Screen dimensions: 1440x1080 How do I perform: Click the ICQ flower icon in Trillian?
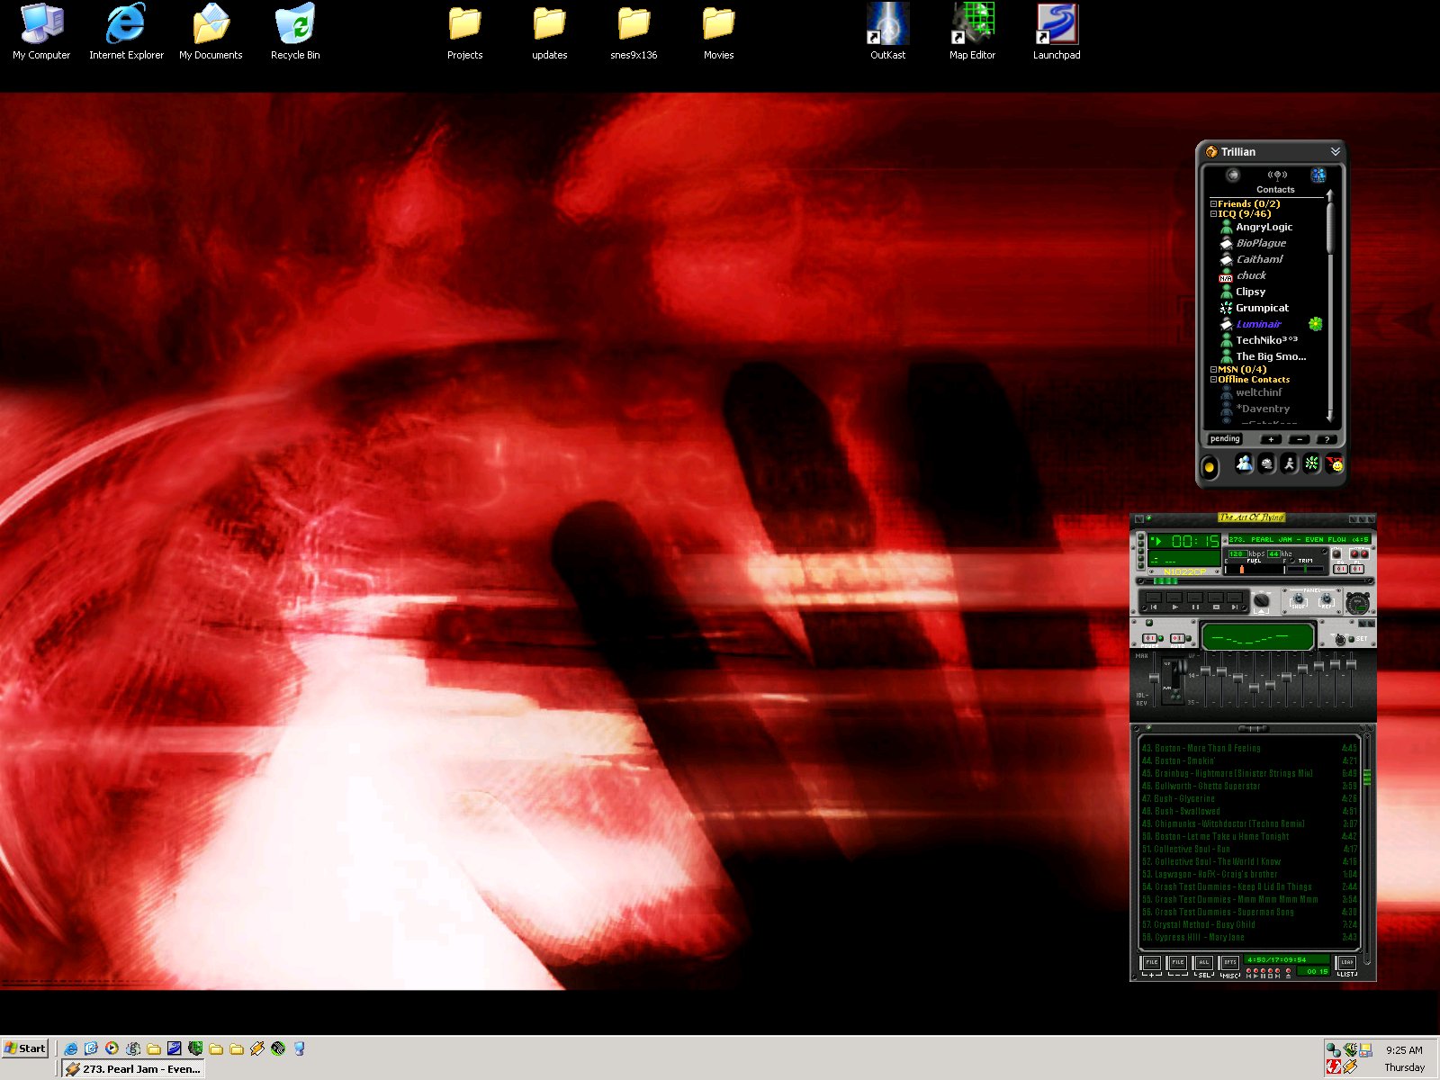pyautogui.click(x=1311, y=464)
